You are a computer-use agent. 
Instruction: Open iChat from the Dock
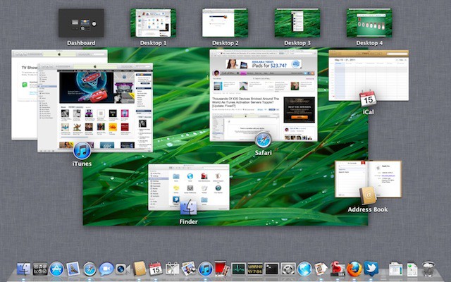106,269
